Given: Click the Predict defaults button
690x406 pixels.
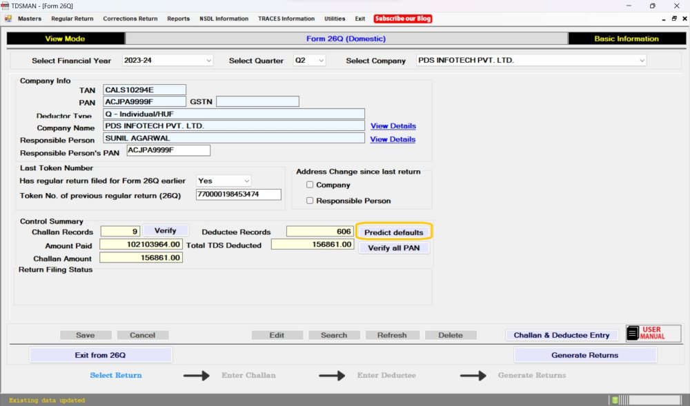Looking at the screenshot, I should point(394,232).
